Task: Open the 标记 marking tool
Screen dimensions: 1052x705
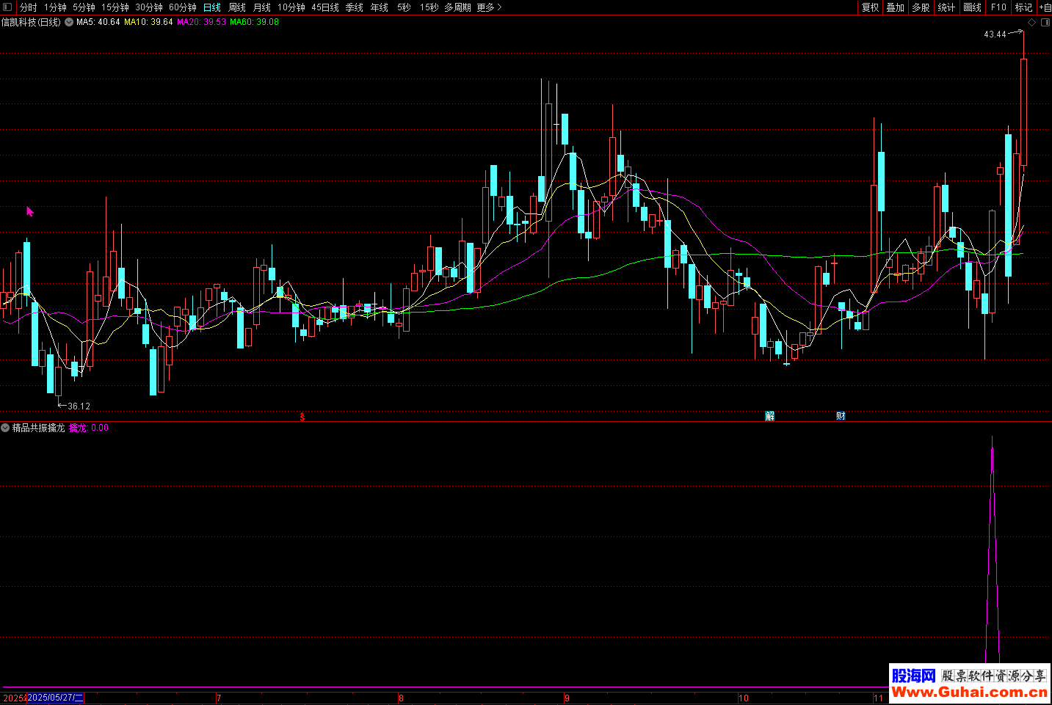Action: pos(1023,7)
